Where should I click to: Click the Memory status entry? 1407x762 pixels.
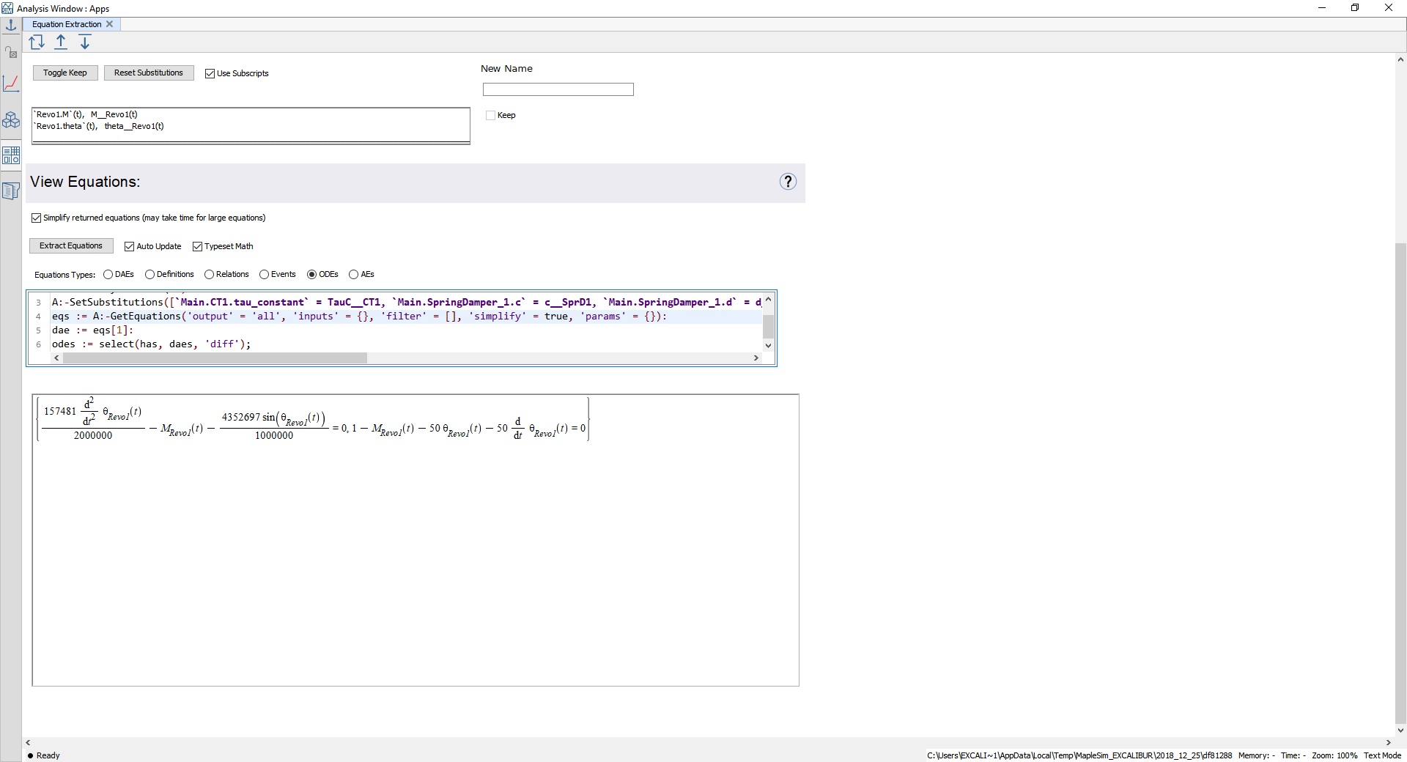tap(1257, 755)
